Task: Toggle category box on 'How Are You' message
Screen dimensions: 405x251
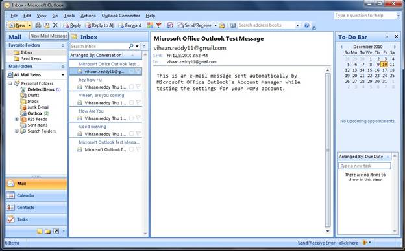Action: click(x=131, y=118)
